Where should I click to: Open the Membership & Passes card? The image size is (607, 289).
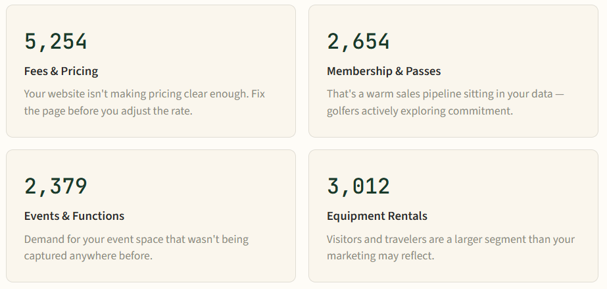[453, 71]
